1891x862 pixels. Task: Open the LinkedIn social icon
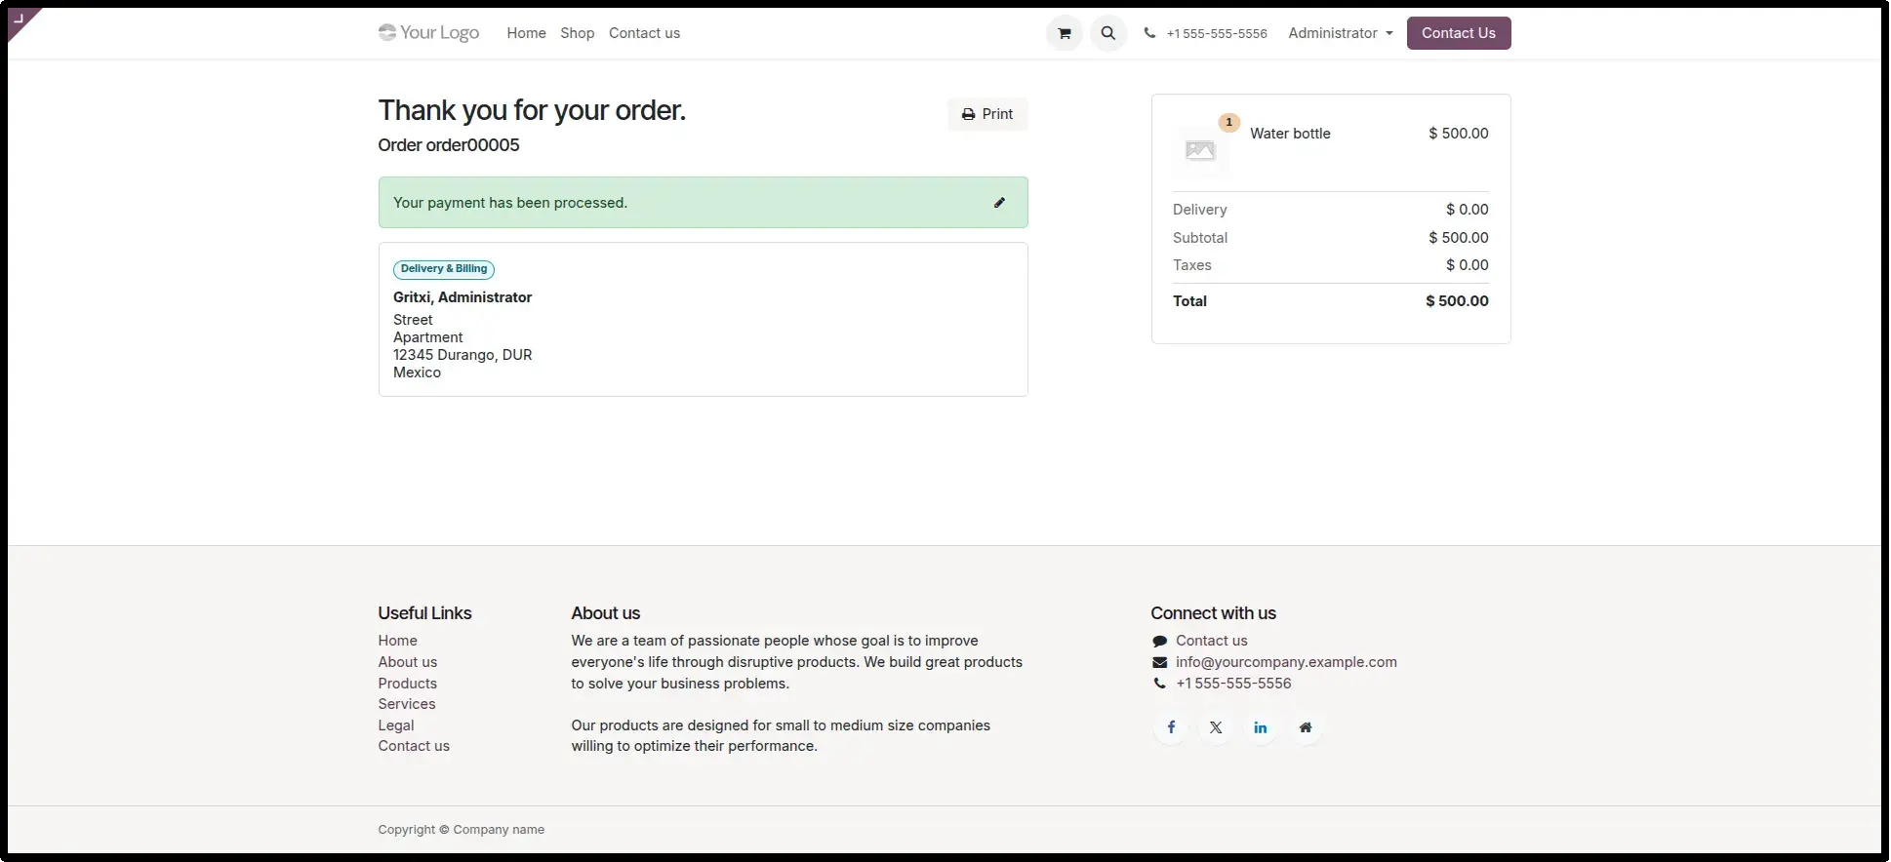click(x=1261, y=727)
